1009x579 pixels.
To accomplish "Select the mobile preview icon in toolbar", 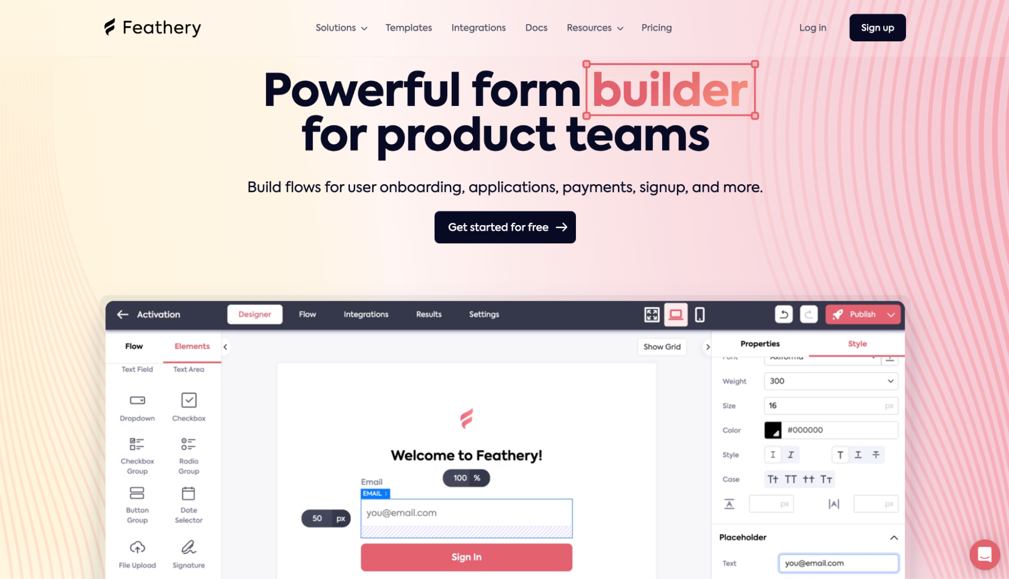I will [699, 314].
